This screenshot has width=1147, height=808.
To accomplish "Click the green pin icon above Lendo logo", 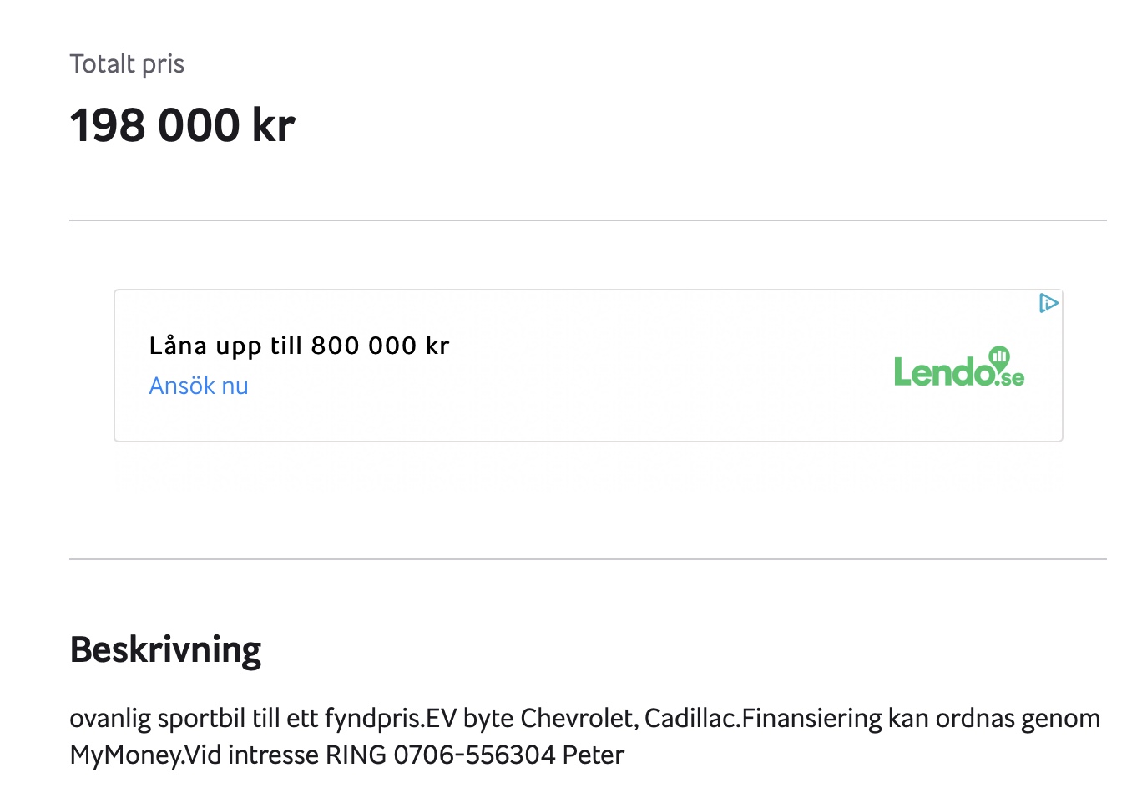I will (999, 357).
